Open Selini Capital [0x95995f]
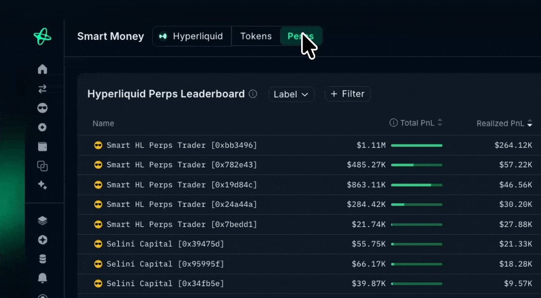Viewport: 541px width, 298px height. [165, 264]
